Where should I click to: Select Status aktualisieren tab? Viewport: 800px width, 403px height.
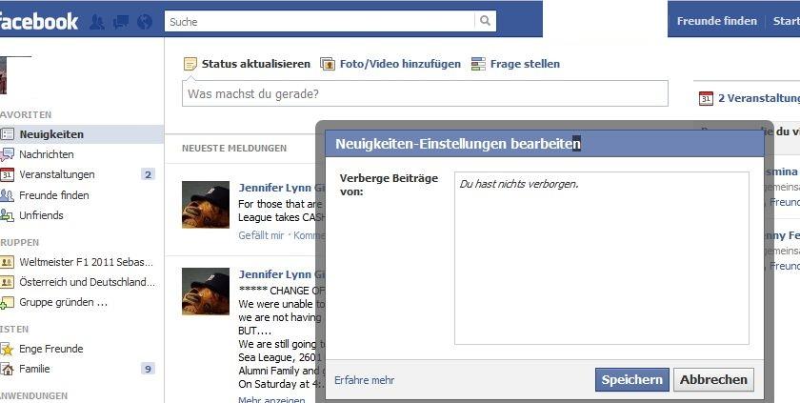[x=255, y=64]
